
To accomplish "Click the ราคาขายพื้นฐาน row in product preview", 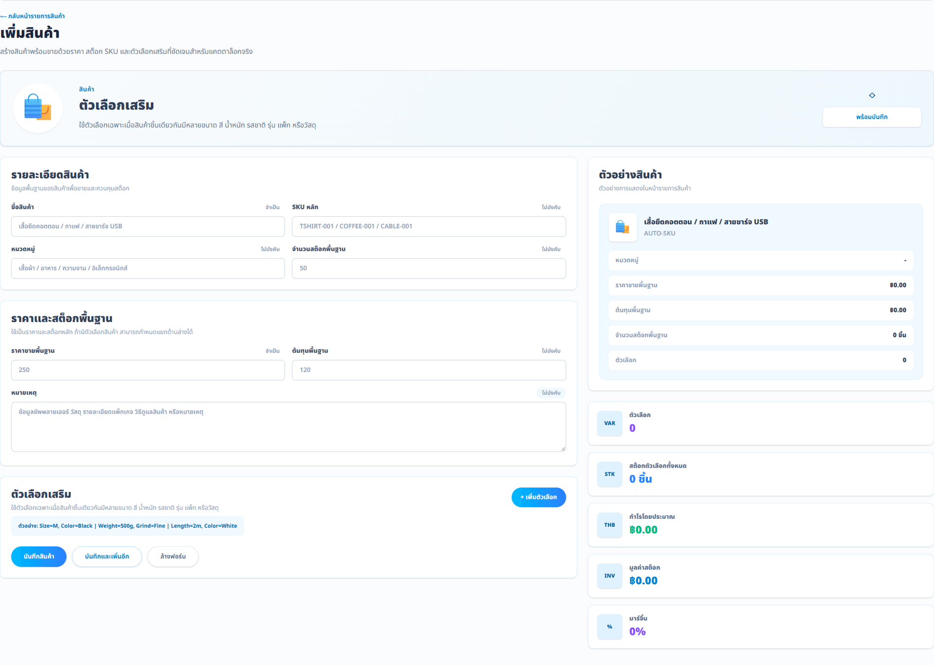I will [x=761, y=285].
